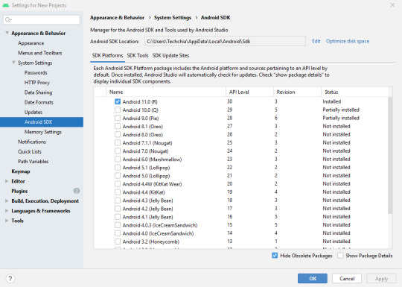Switch to the SDK Platforms tab
Viewport: 402px width, 287px height.
107,55
